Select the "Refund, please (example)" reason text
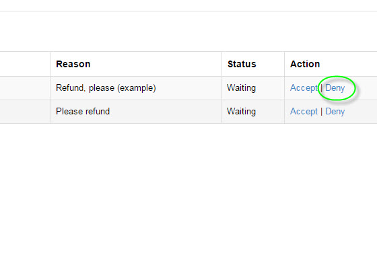 [106, 88]
